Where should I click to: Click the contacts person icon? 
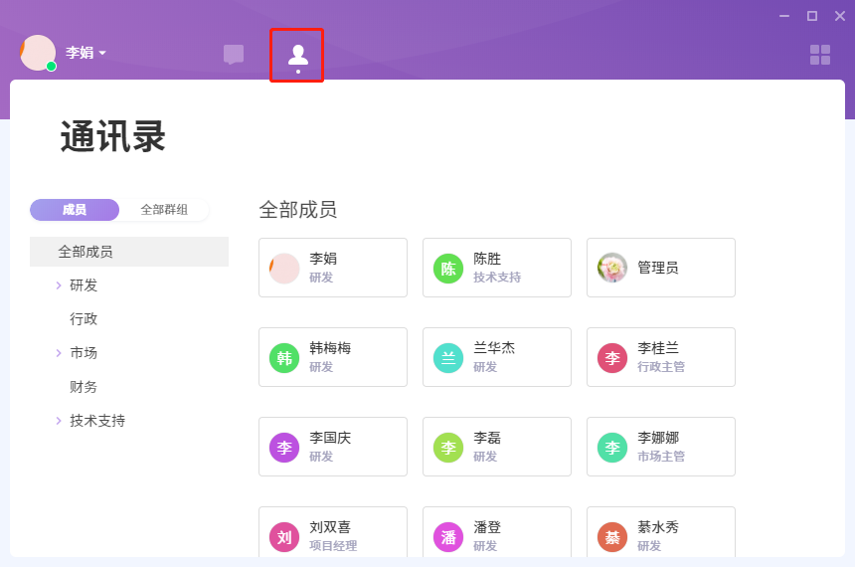(x=297, y=55)
